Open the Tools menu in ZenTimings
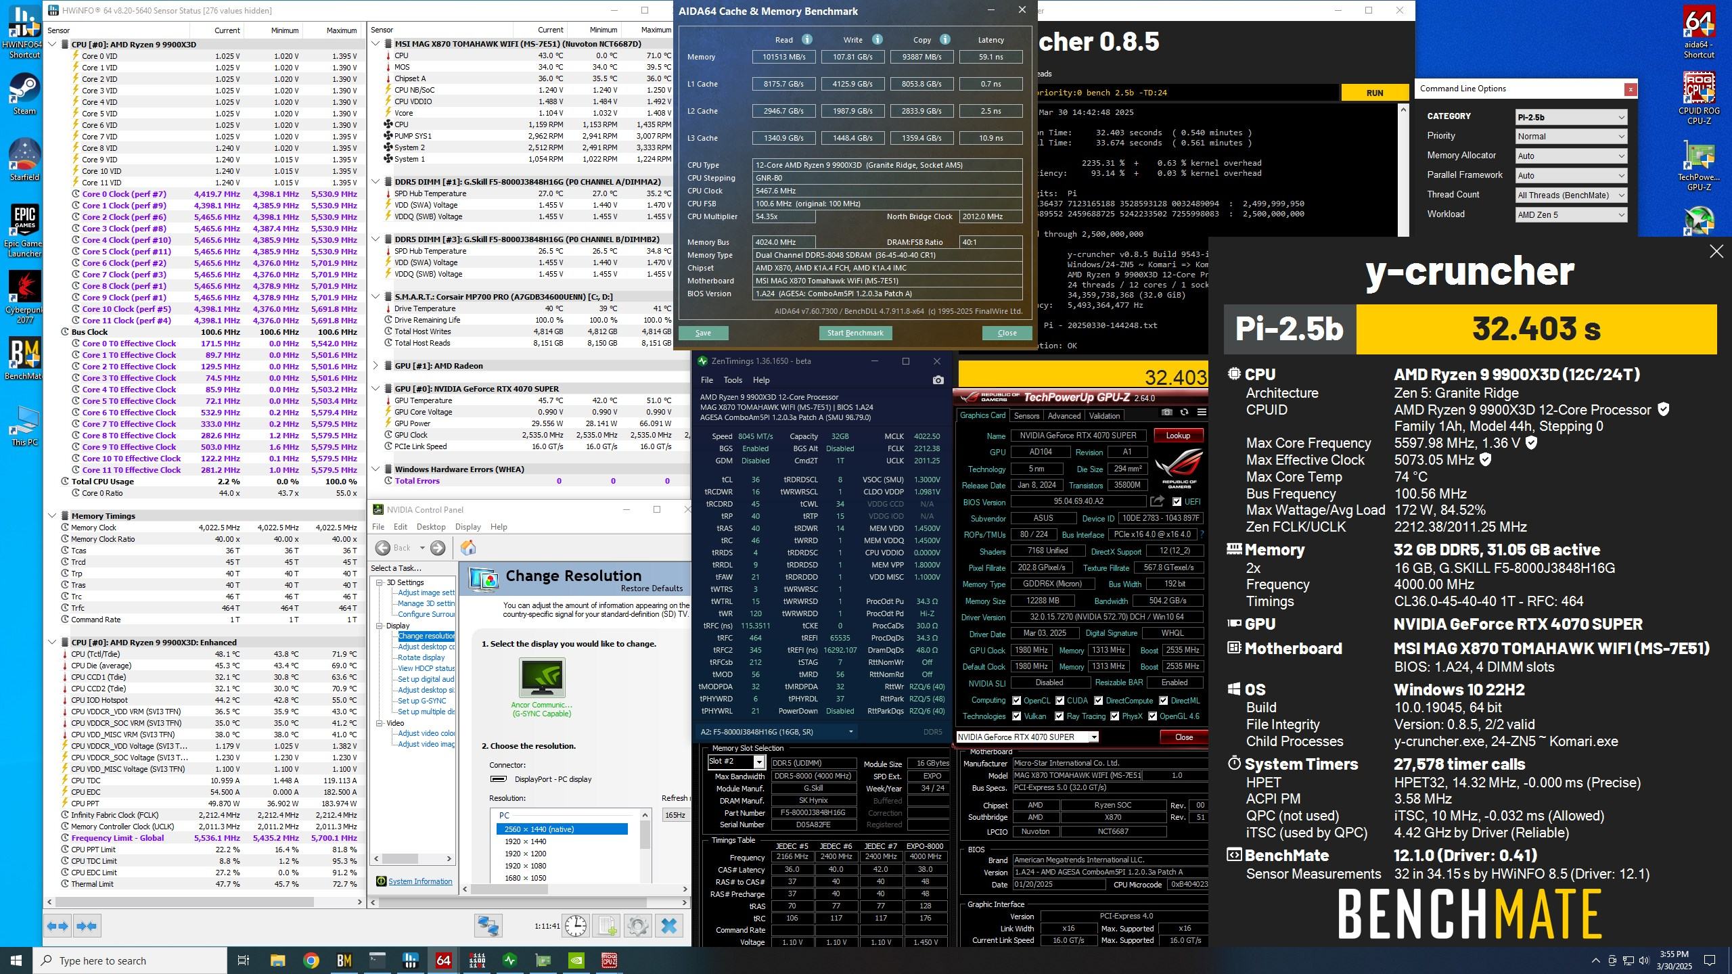The height and width of the screenshot is (974, 1732). click(x=733, y=380)
